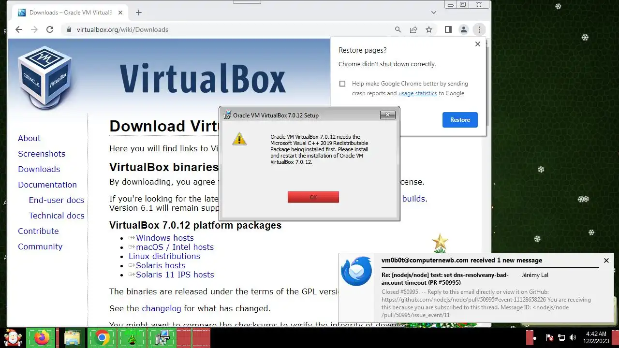This screenshot has height=348, width=619.
Task: Download macOS / Intel hosts package
Action: tap(175, 247)
